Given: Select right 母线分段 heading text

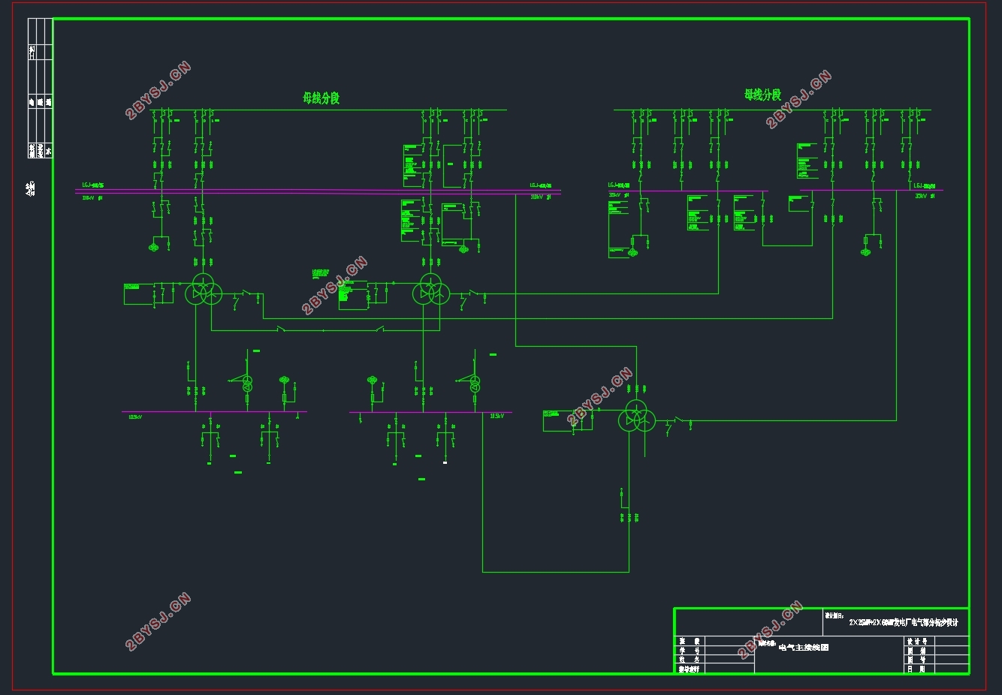Looking at the screenshot, I should [762, 95].
